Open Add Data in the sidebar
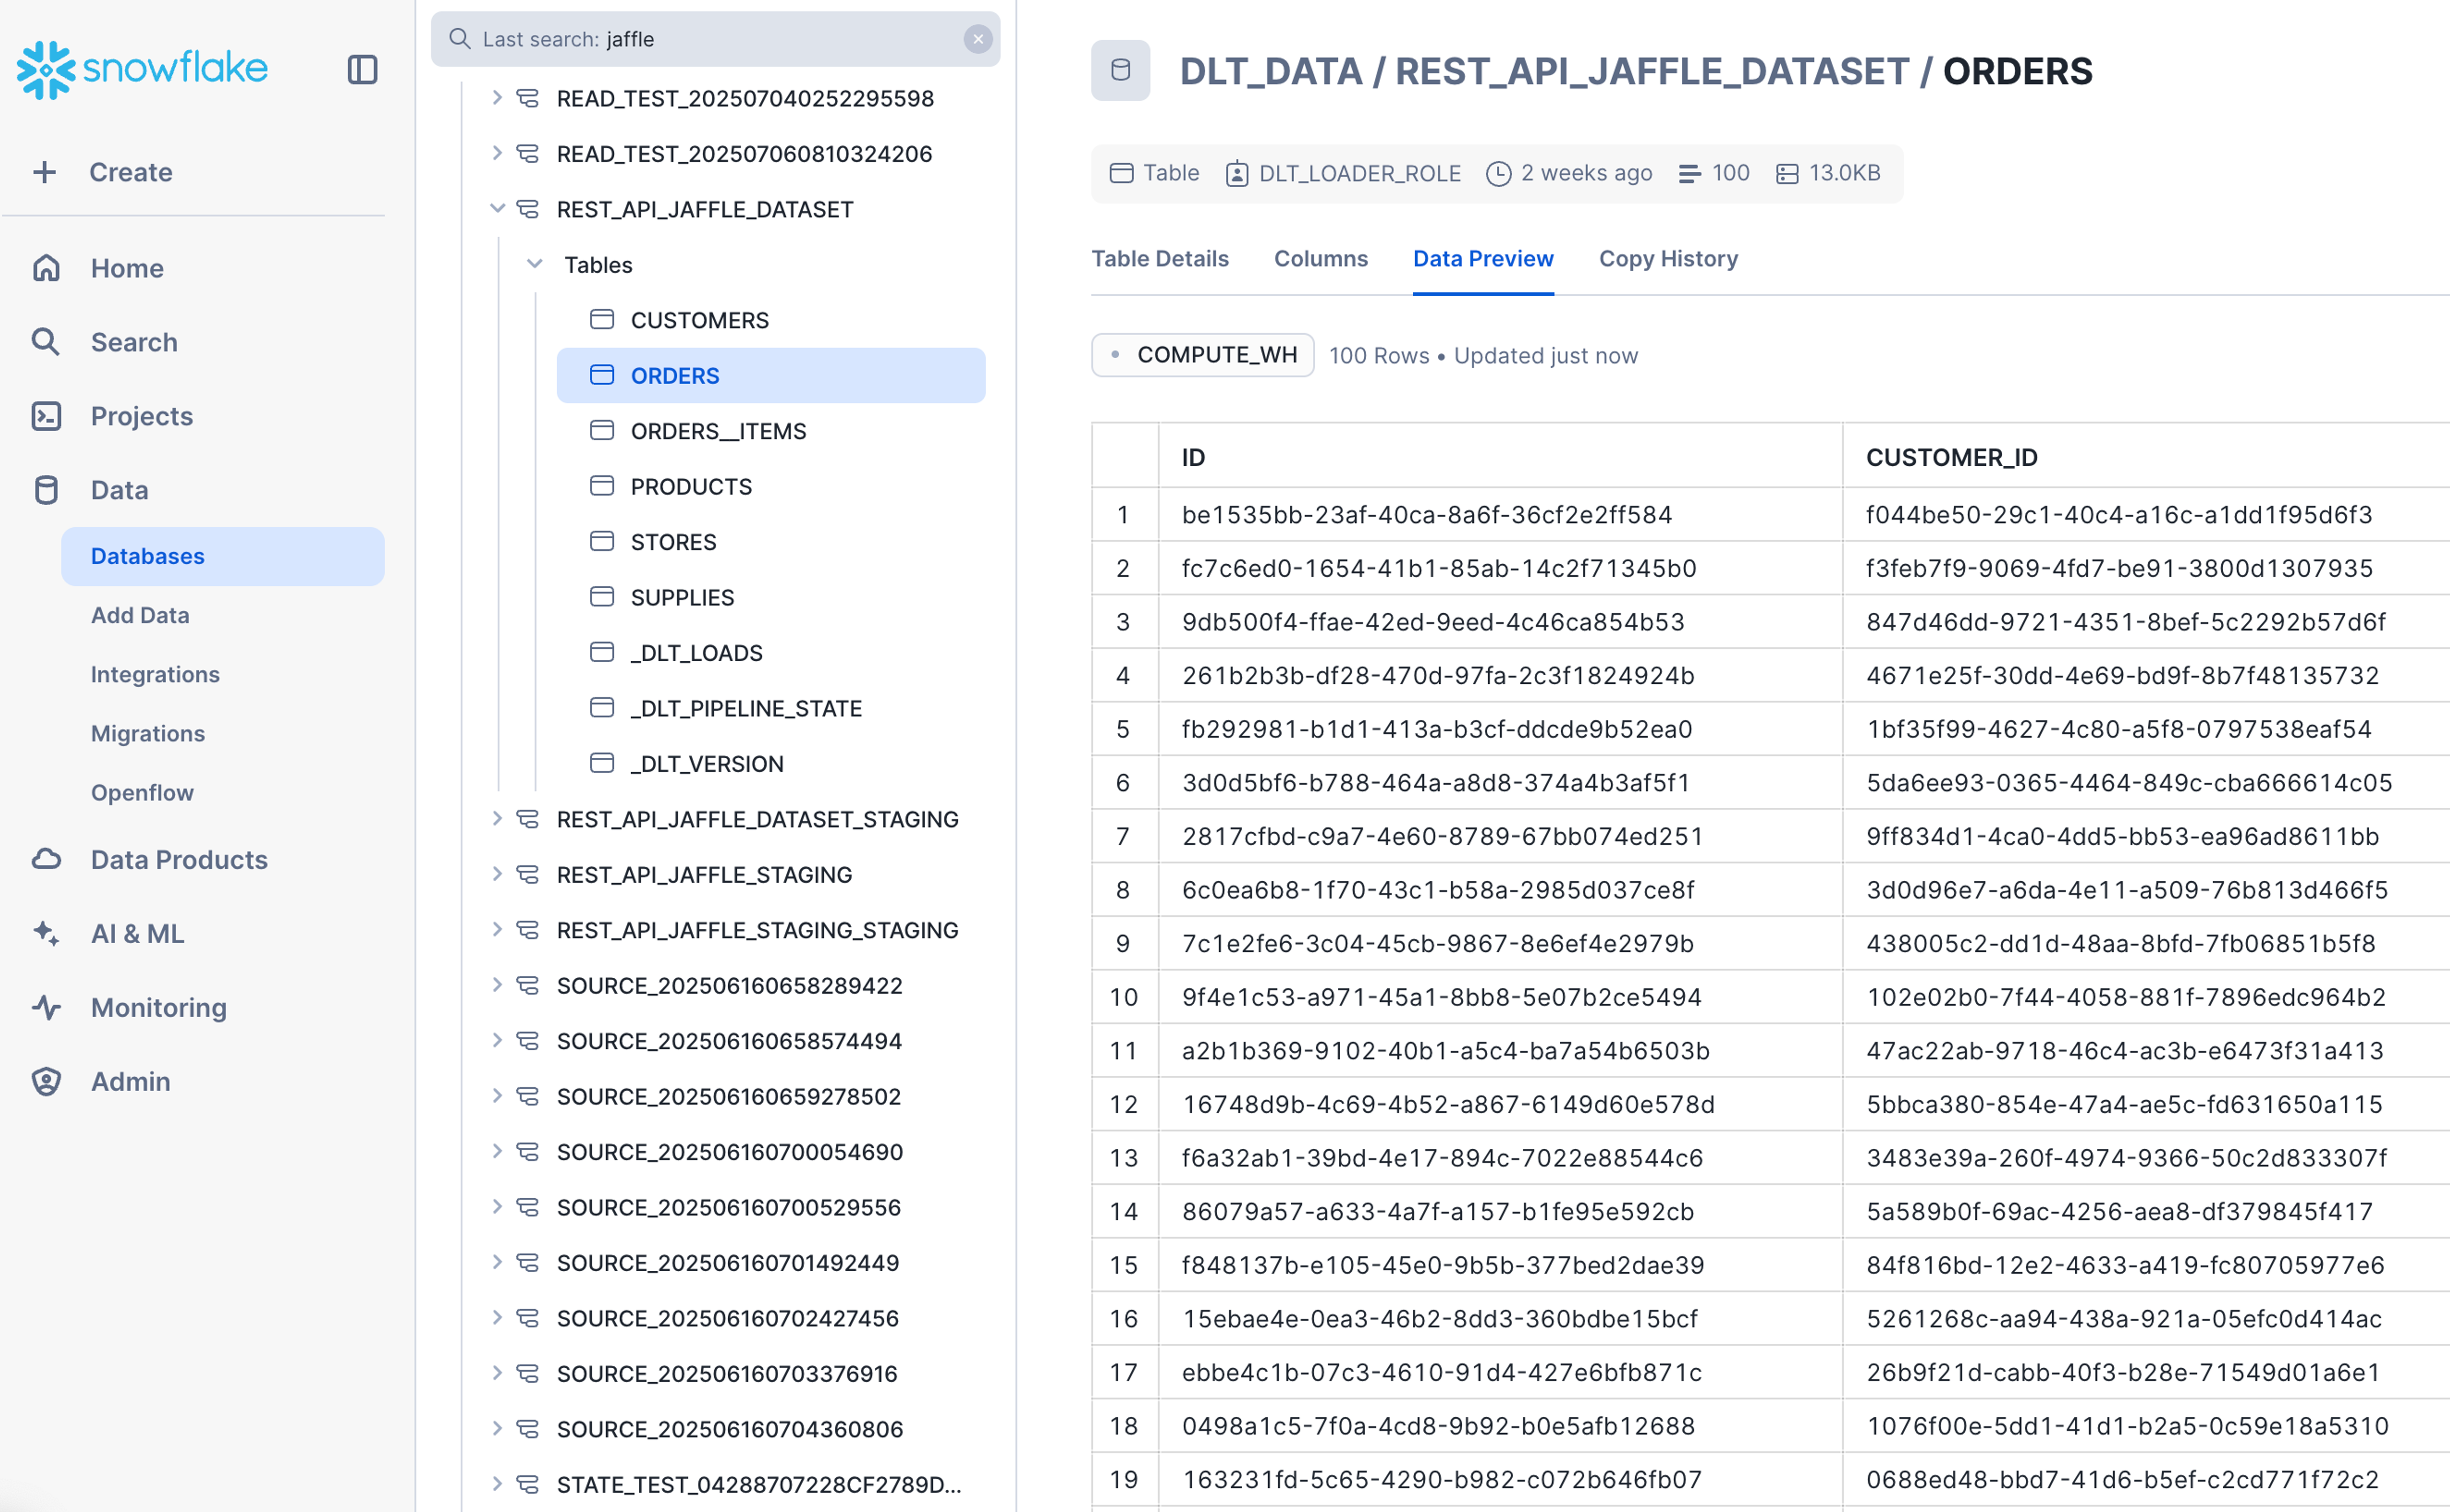This screenshot has width=2450, height=1512. [140, 615]
